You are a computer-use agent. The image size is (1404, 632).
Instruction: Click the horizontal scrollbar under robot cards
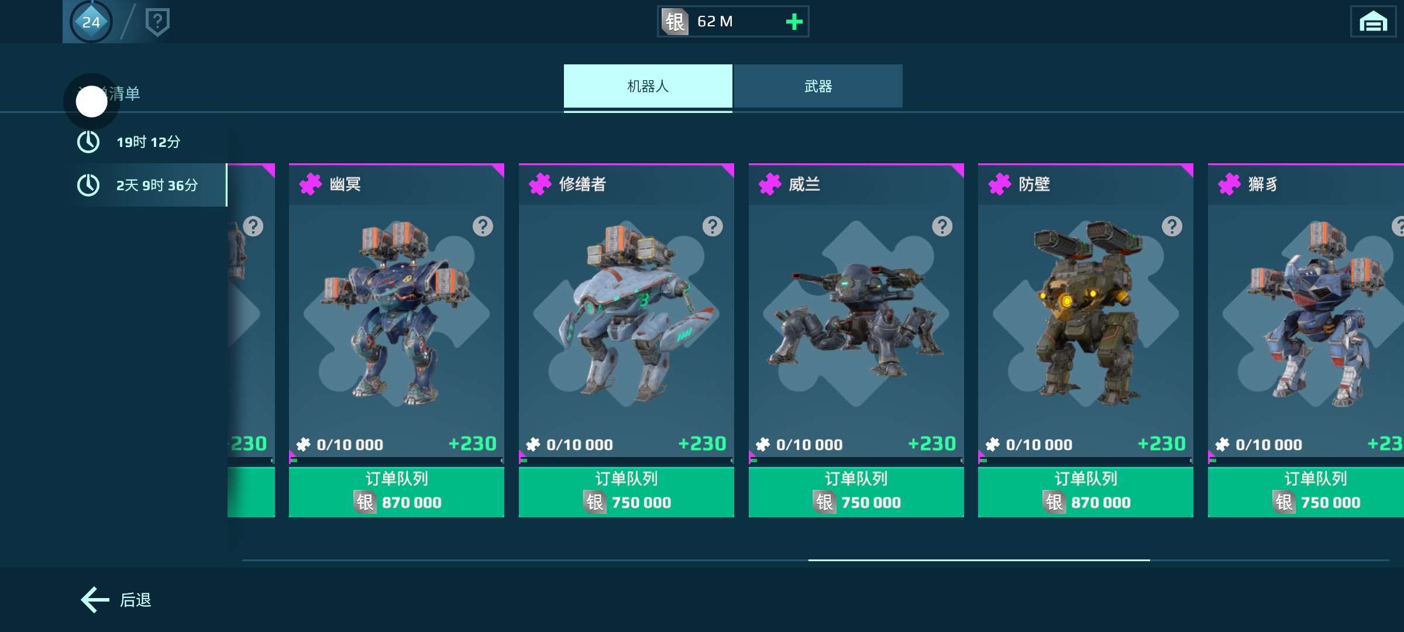(979, 560)
